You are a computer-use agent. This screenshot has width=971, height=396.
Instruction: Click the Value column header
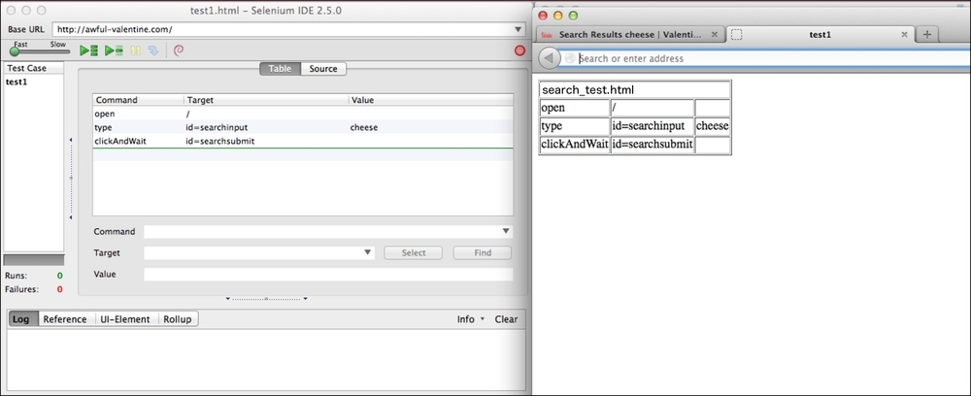pos(430,100)
